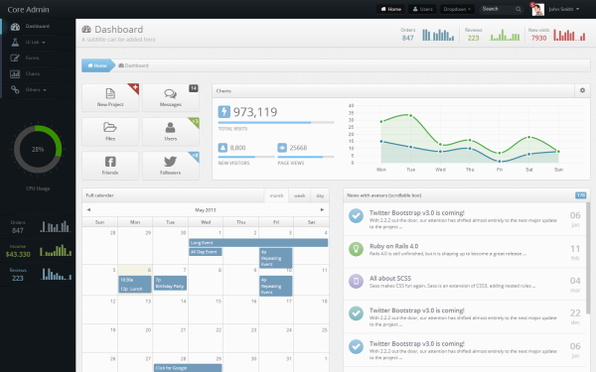Viewport: 596px width, 372px height.
Task: Click the John Smith avatar
Action: 537,10
